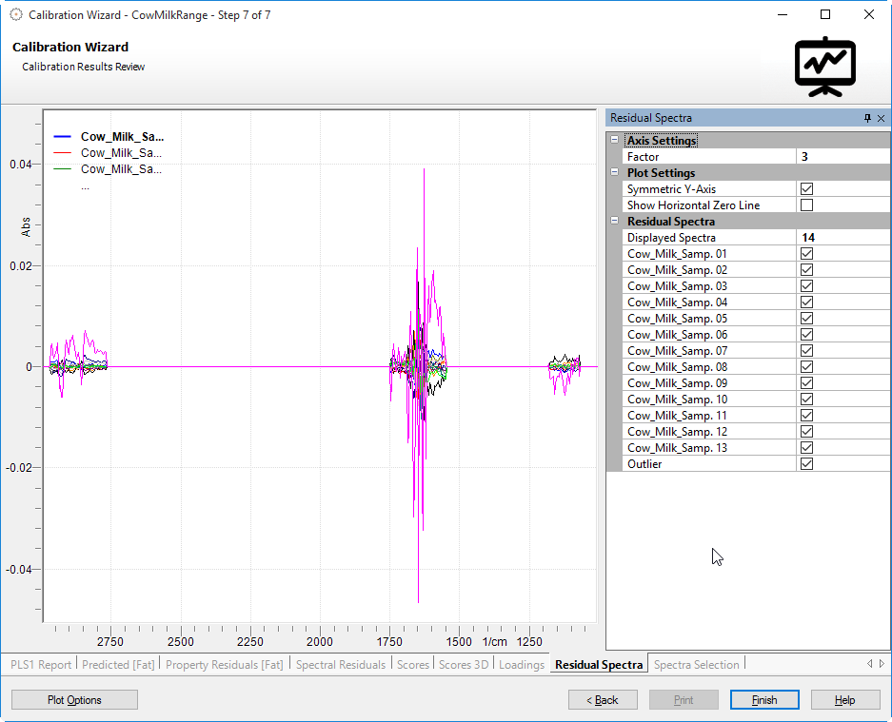Select the Factor value field

tap(841, 157)
